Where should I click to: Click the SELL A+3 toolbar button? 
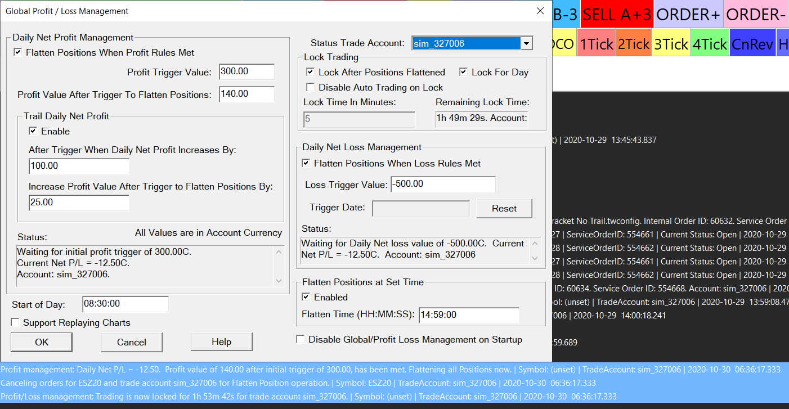[x=617, y=15]
